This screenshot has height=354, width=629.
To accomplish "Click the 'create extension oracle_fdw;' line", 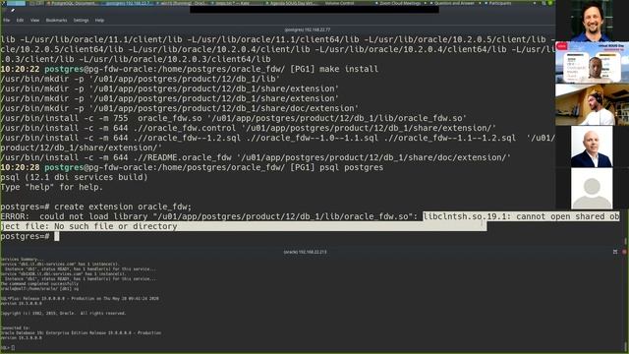I will [x=96, y=206].
